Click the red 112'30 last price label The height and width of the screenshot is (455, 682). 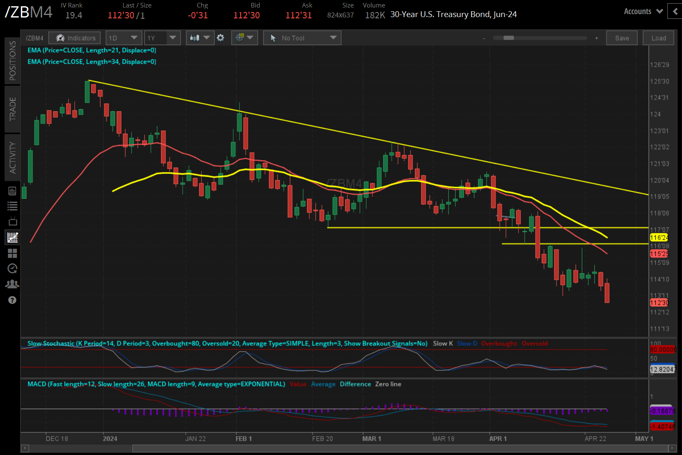(659, 302)
